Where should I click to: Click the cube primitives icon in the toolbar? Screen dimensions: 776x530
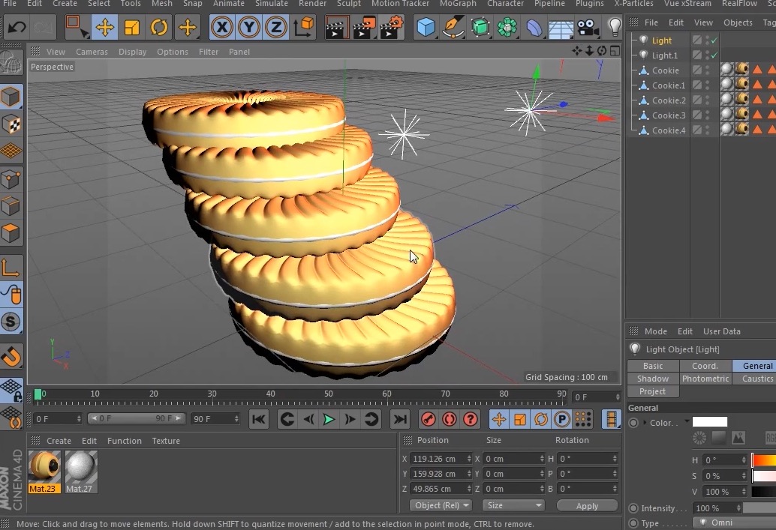(425, 27)
